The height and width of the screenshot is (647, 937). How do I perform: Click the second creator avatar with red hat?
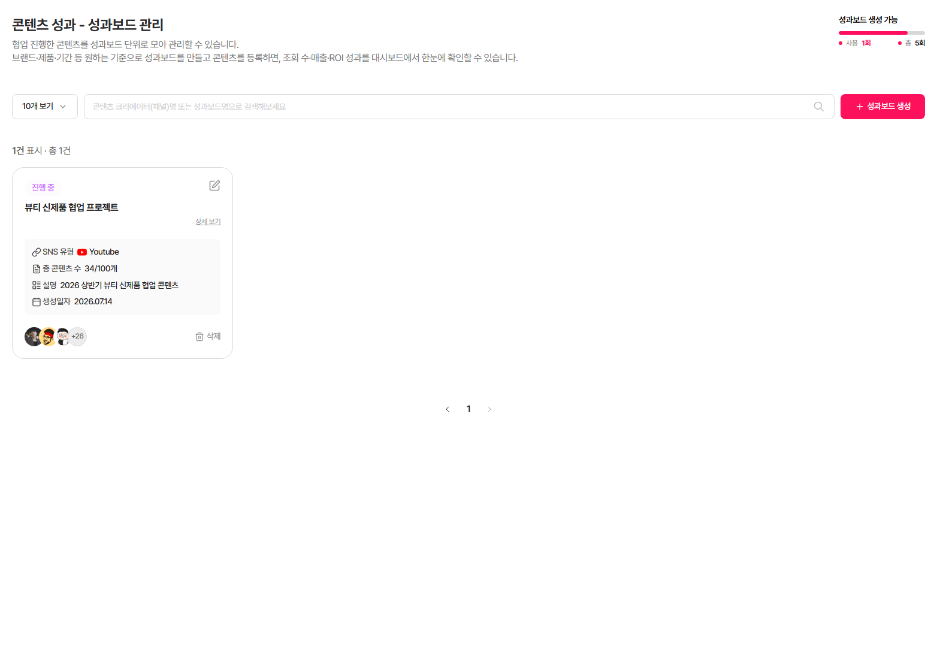[x=49, y=337]
